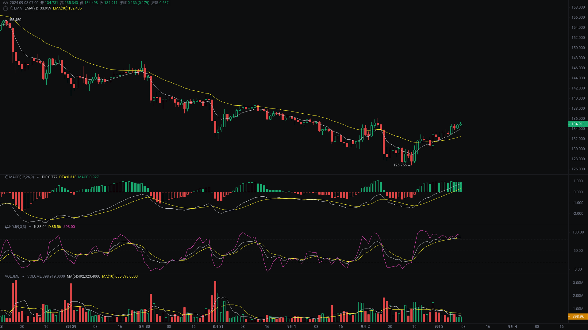Select the 9月3 date label on timeline
Screen dimensions: 588x330
pos(439,327)
